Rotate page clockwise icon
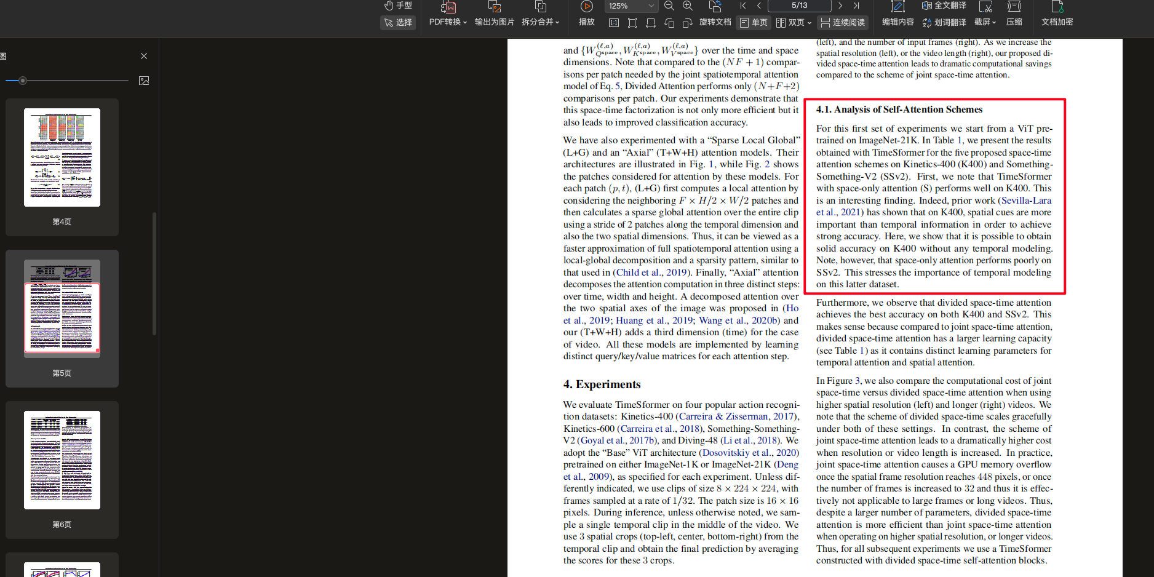 click(688, 23)
